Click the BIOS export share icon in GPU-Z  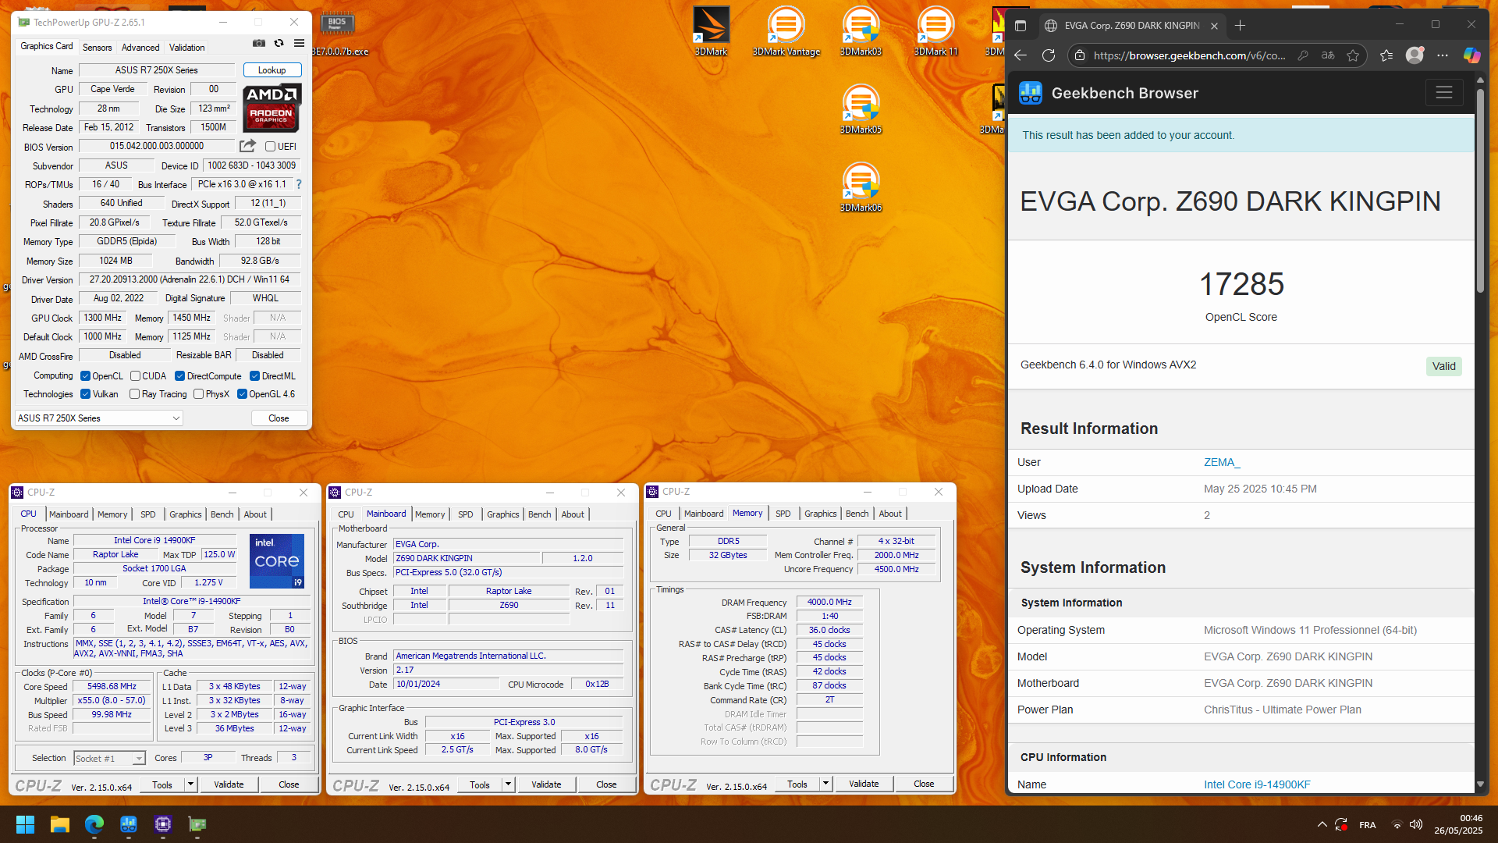click(x=247, y=146)
